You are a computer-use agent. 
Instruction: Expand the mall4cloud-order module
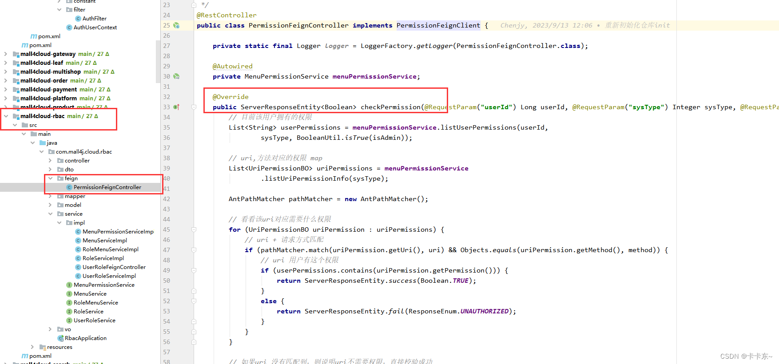[6, 81]
